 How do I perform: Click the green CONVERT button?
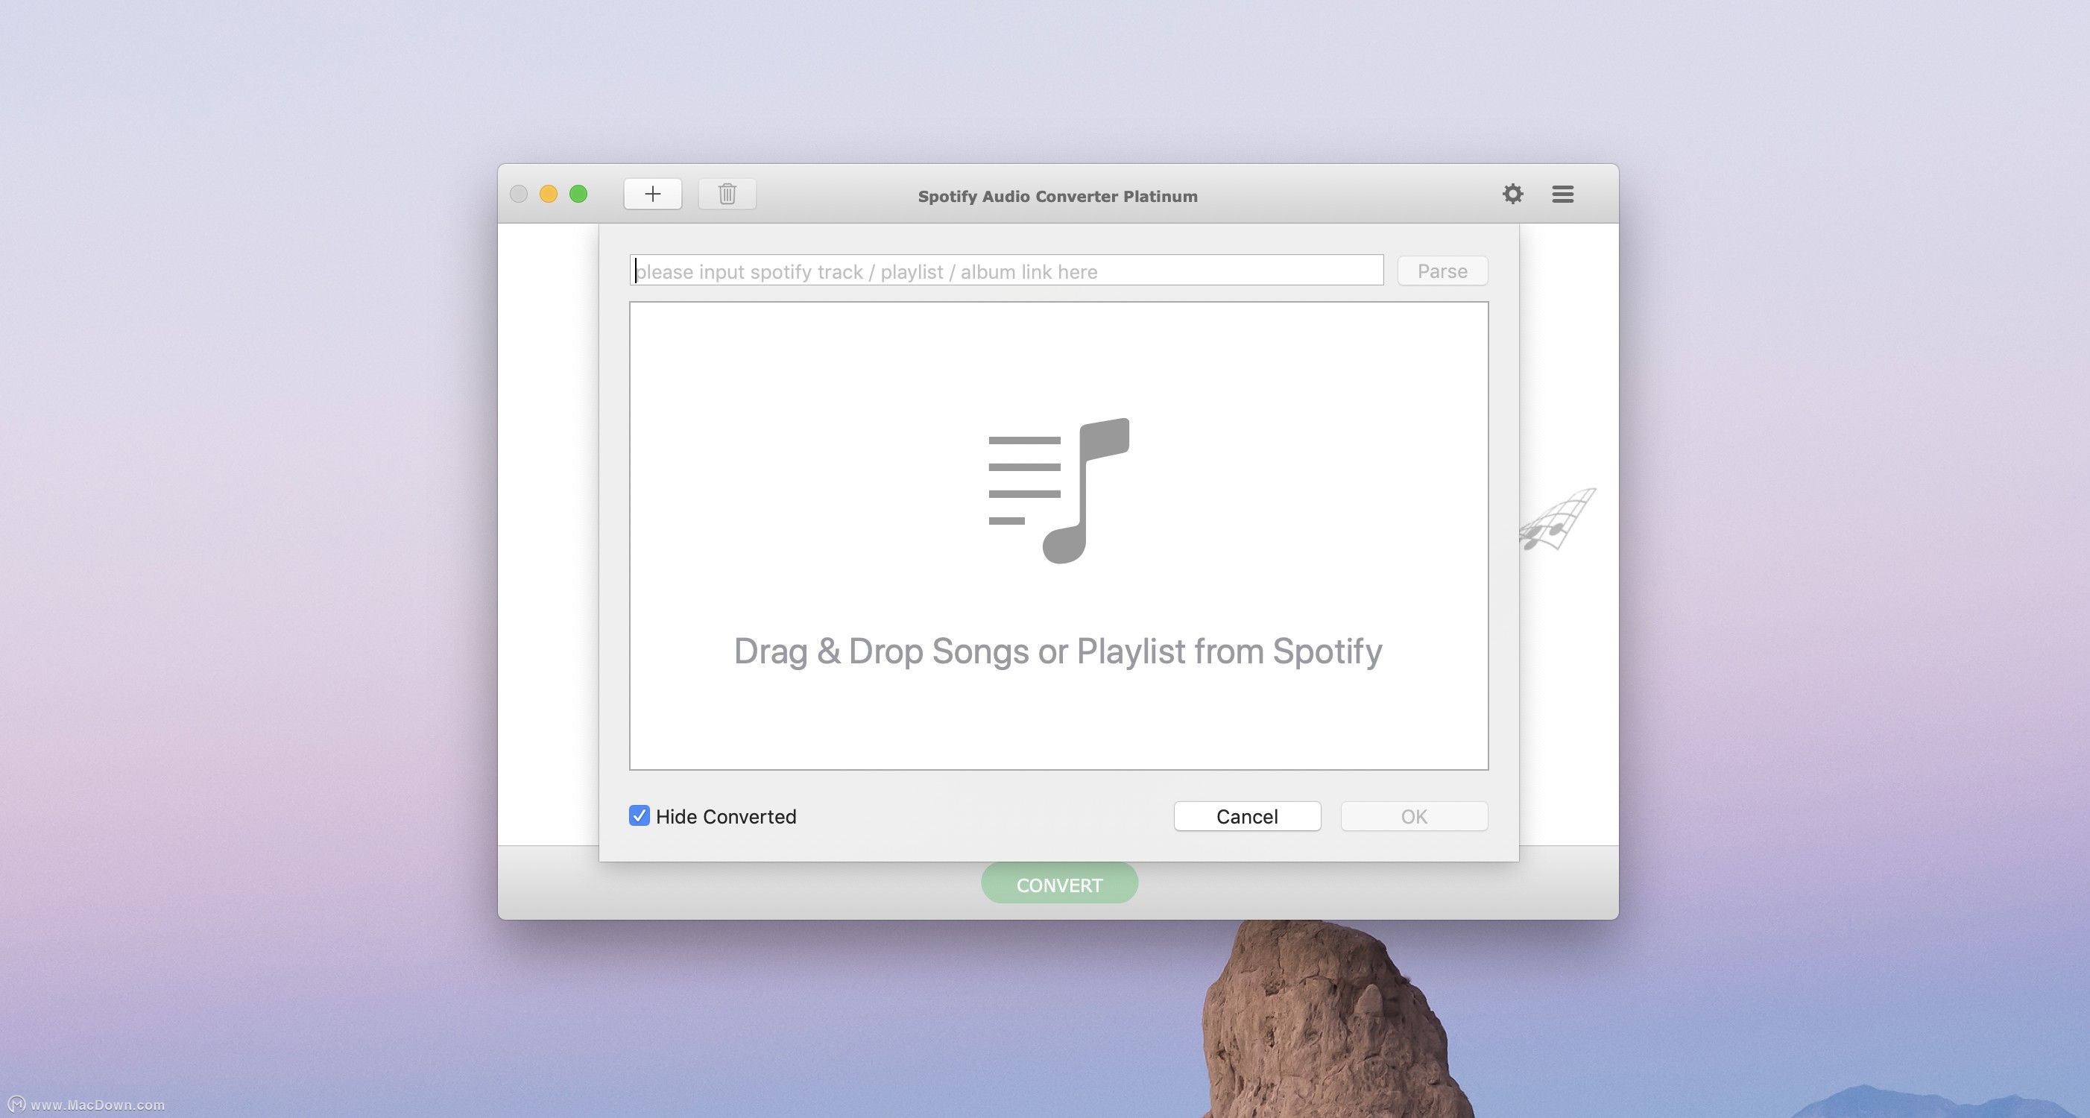pyautogui.click(x=1059, y=883)
